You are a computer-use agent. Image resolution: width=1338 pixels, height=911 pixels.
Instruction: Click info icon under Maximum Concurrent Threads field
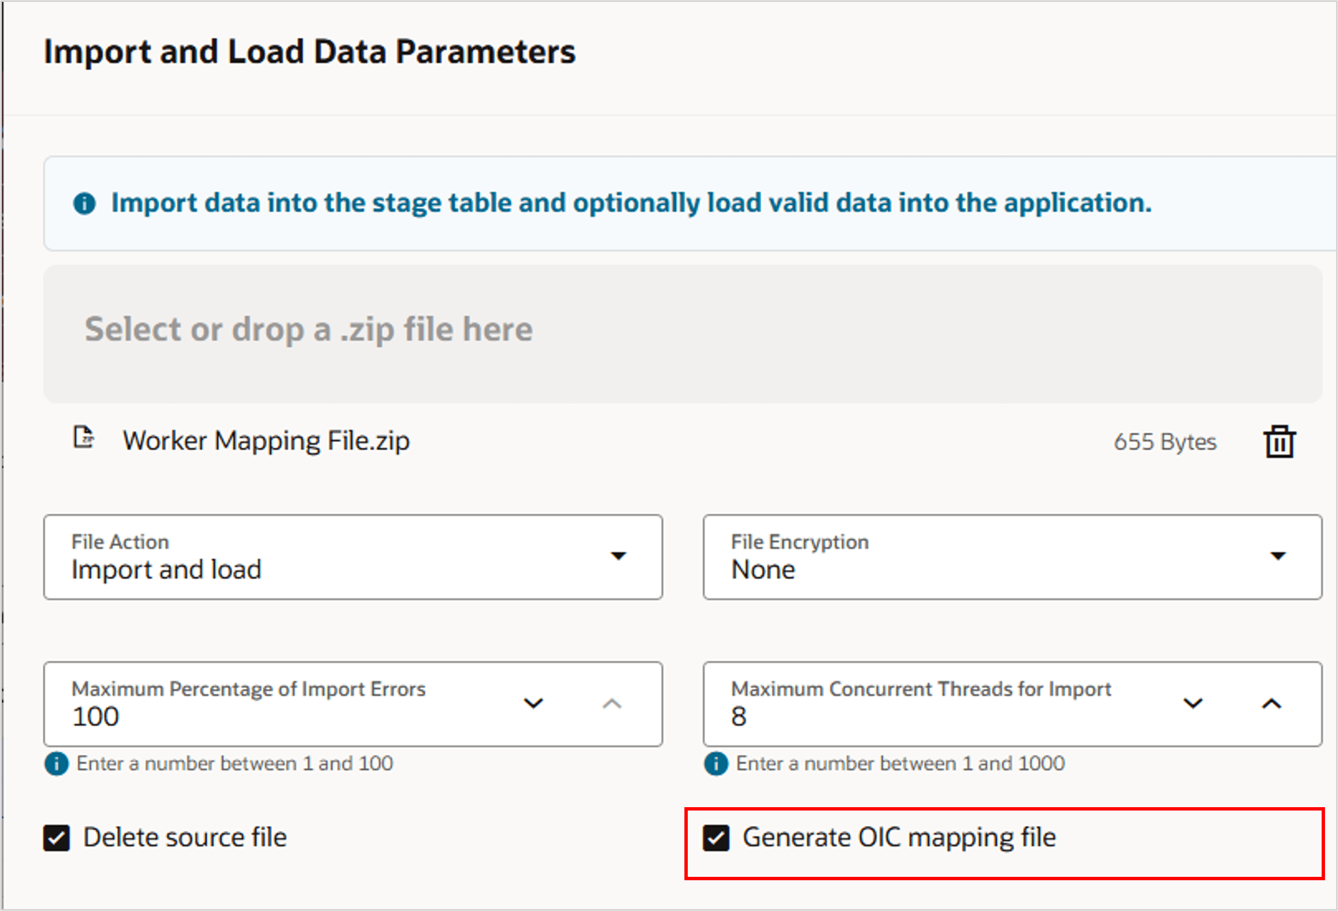(x=716, y=764)
